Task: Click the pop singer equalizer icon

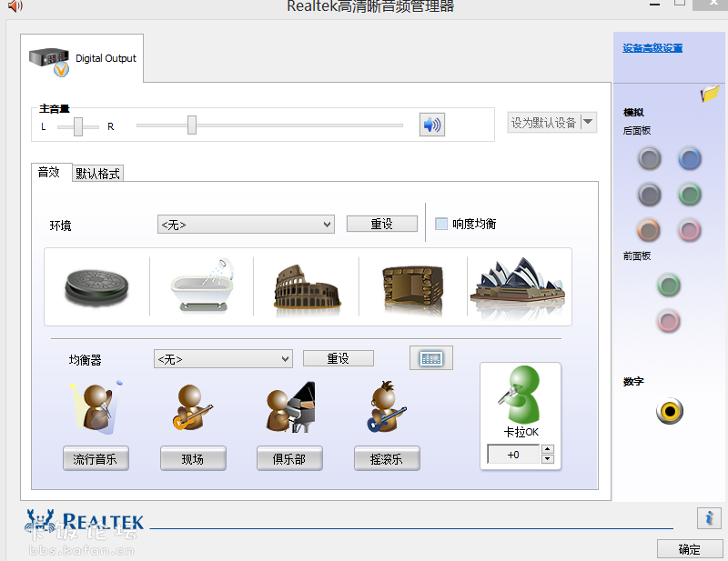Action: 96,408
